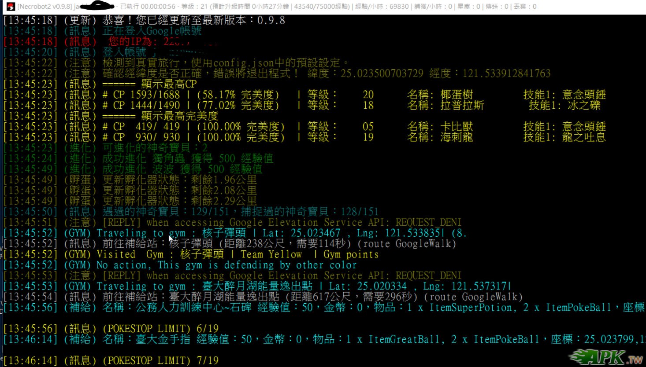Click the CP 1444/1490 拉普拉斯 row
Viewport: 646px width, 367px height.
pos(302,105)
